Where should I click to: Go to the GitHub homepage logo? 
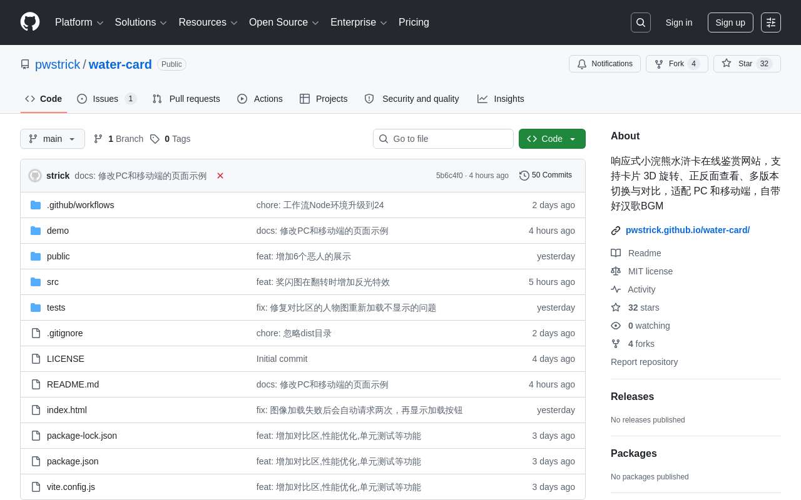[30, 22]
